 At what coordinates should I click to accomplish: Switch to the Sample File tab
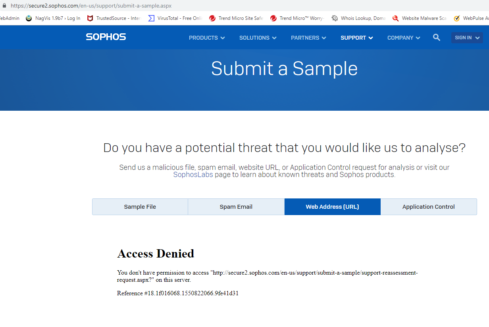pos(140,207)
